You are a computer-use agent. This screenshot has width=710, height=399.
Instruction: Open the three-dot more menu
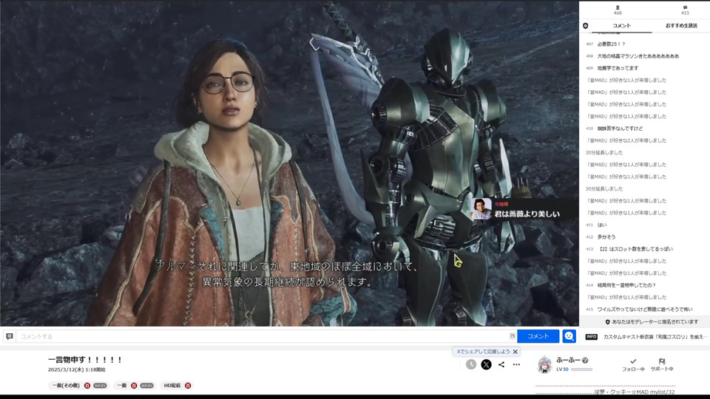(x=517, y=364)
